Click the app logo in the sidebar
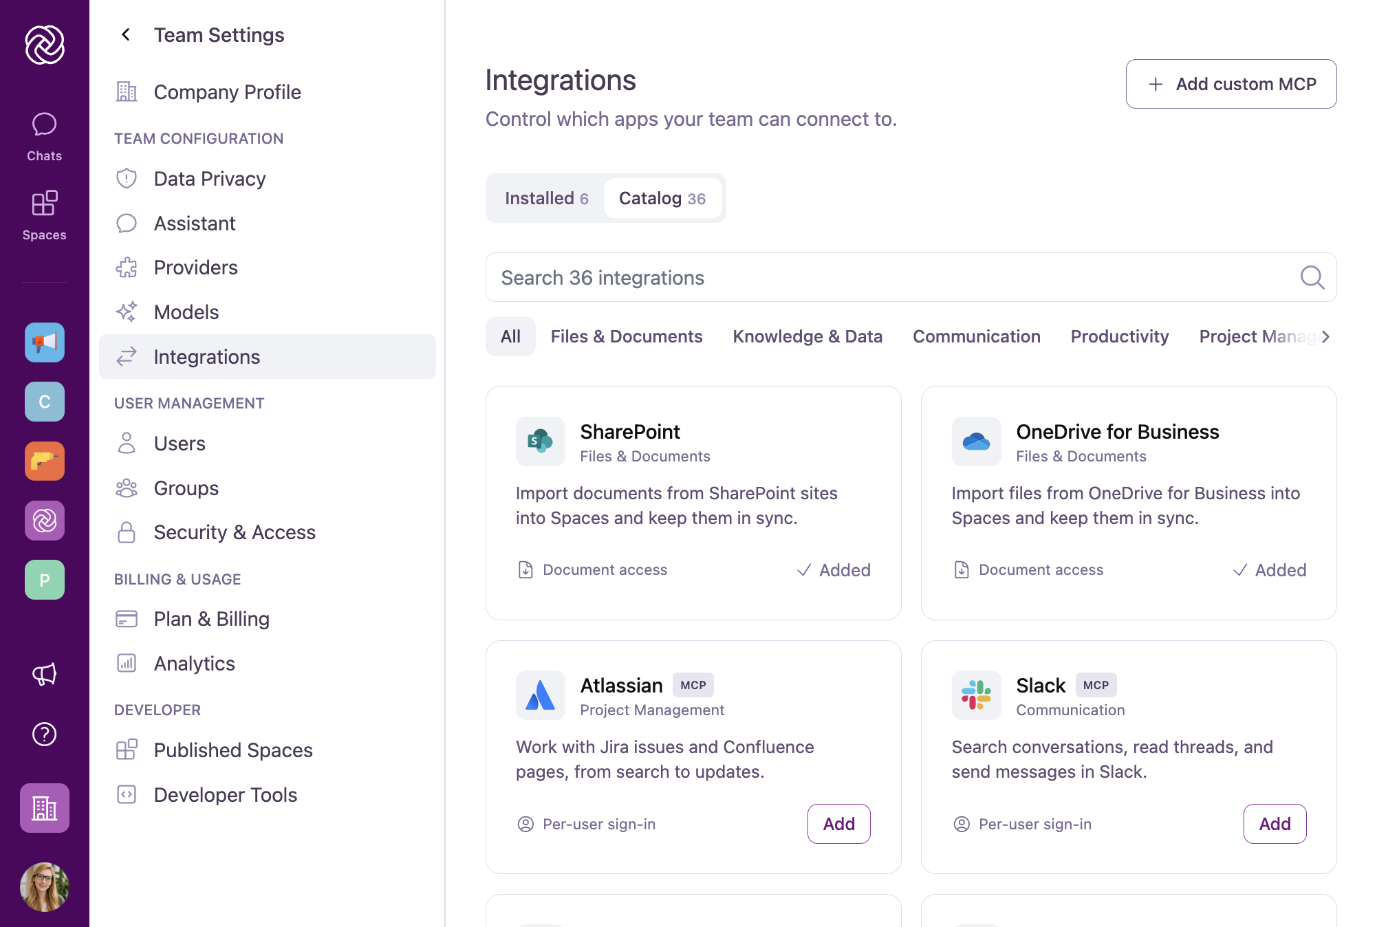 45,45
